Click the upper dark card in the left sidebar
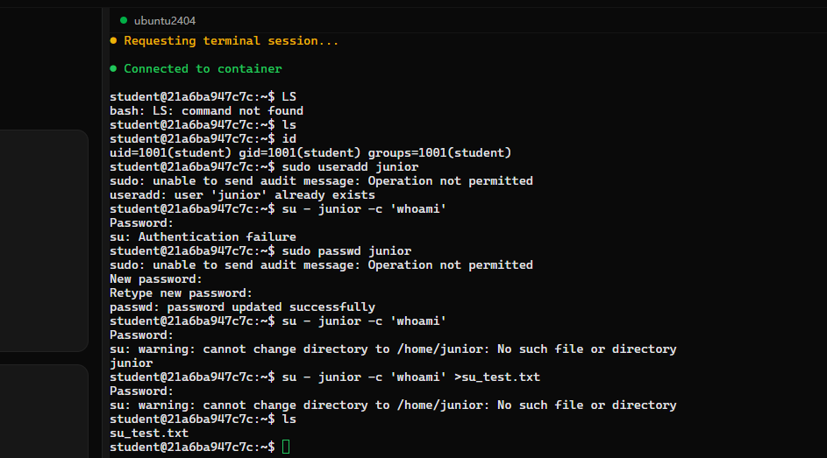The height and width of the screenshot is (458, 827). coord(44,241)
